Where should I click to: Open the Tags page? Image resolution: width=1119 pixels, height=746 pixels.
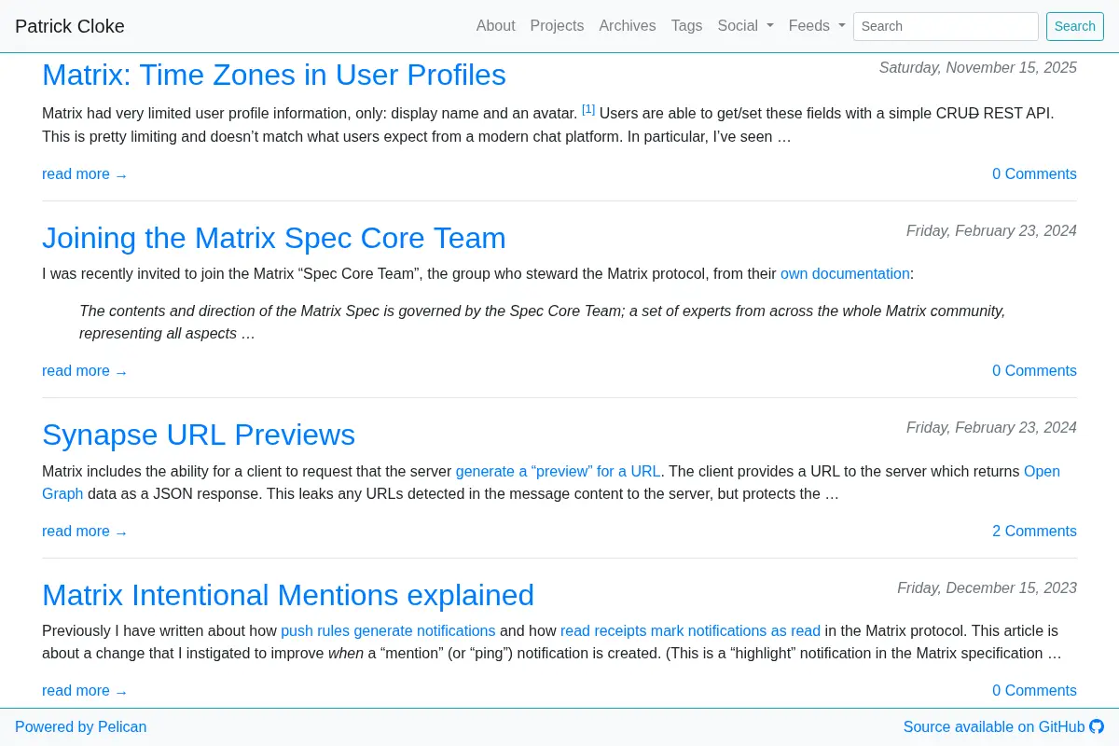click(686, 26)
